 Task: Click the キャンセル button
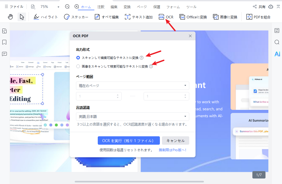coord(176,140)
